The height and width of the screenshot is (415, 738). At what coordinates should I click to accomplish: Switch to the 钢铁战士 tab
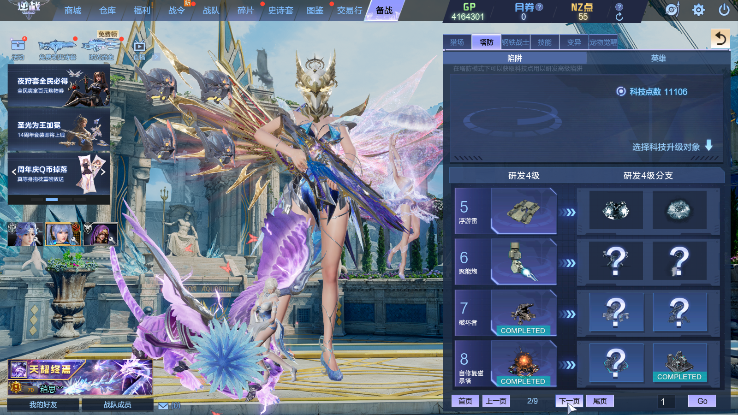tap(516, 42)
